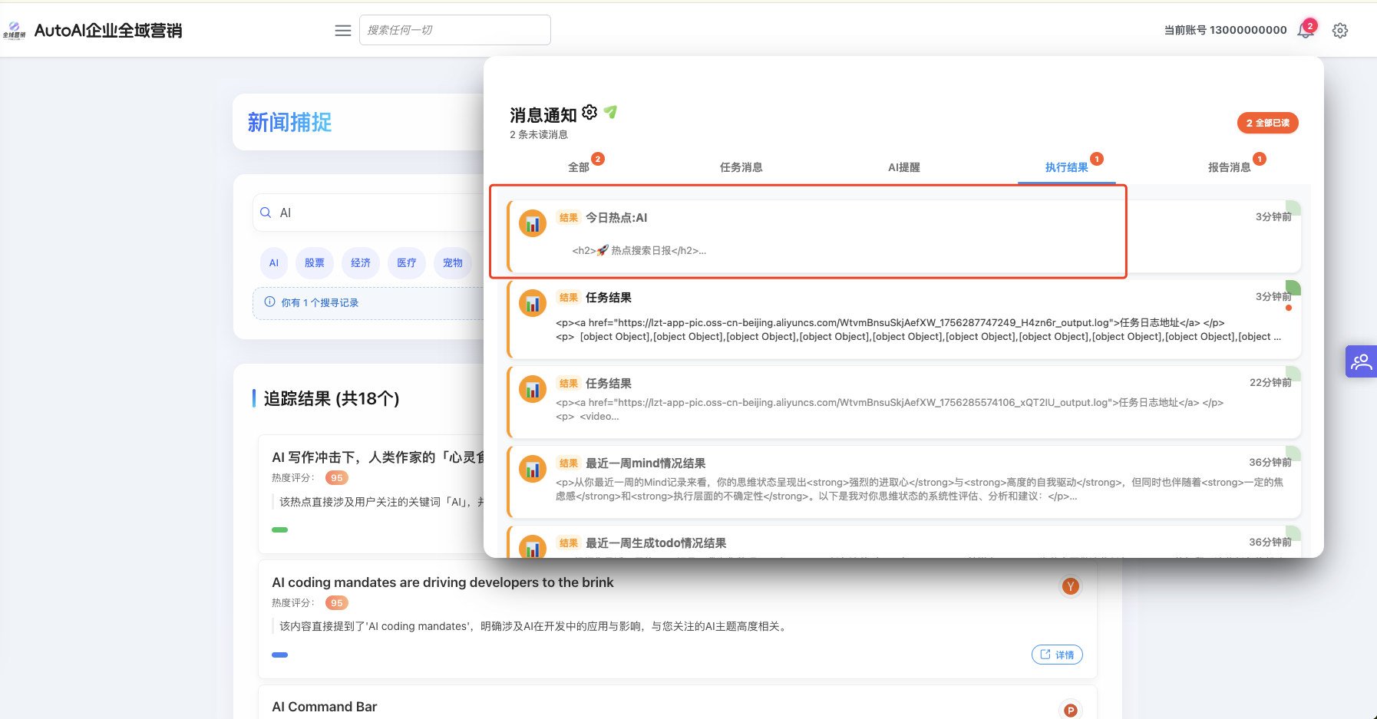
Task: Click the 详情 button on the article card
Action: (x=1057, y=655)
